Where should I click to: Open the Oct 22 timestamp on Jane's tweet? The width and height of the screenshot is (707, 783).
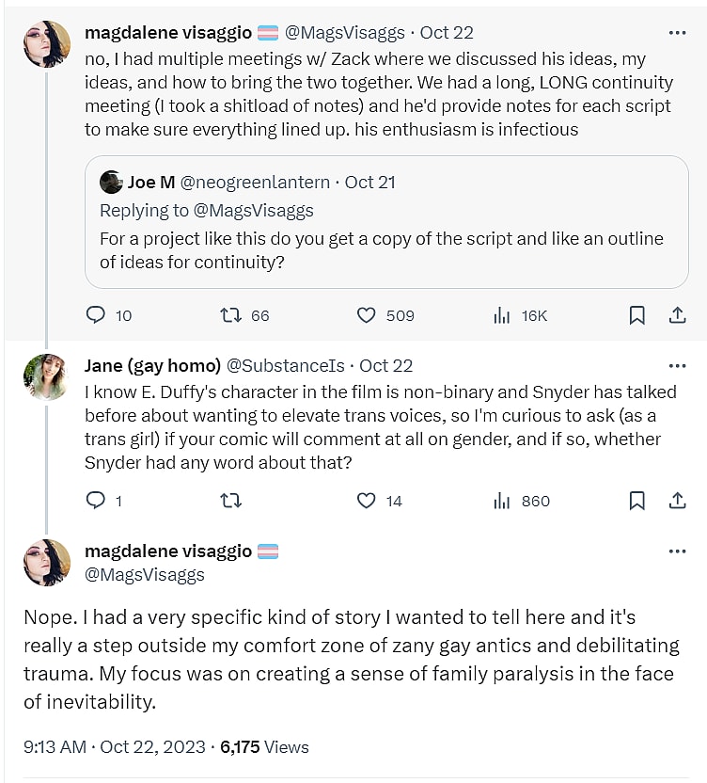pyautogui.click(x=386, y=365)
